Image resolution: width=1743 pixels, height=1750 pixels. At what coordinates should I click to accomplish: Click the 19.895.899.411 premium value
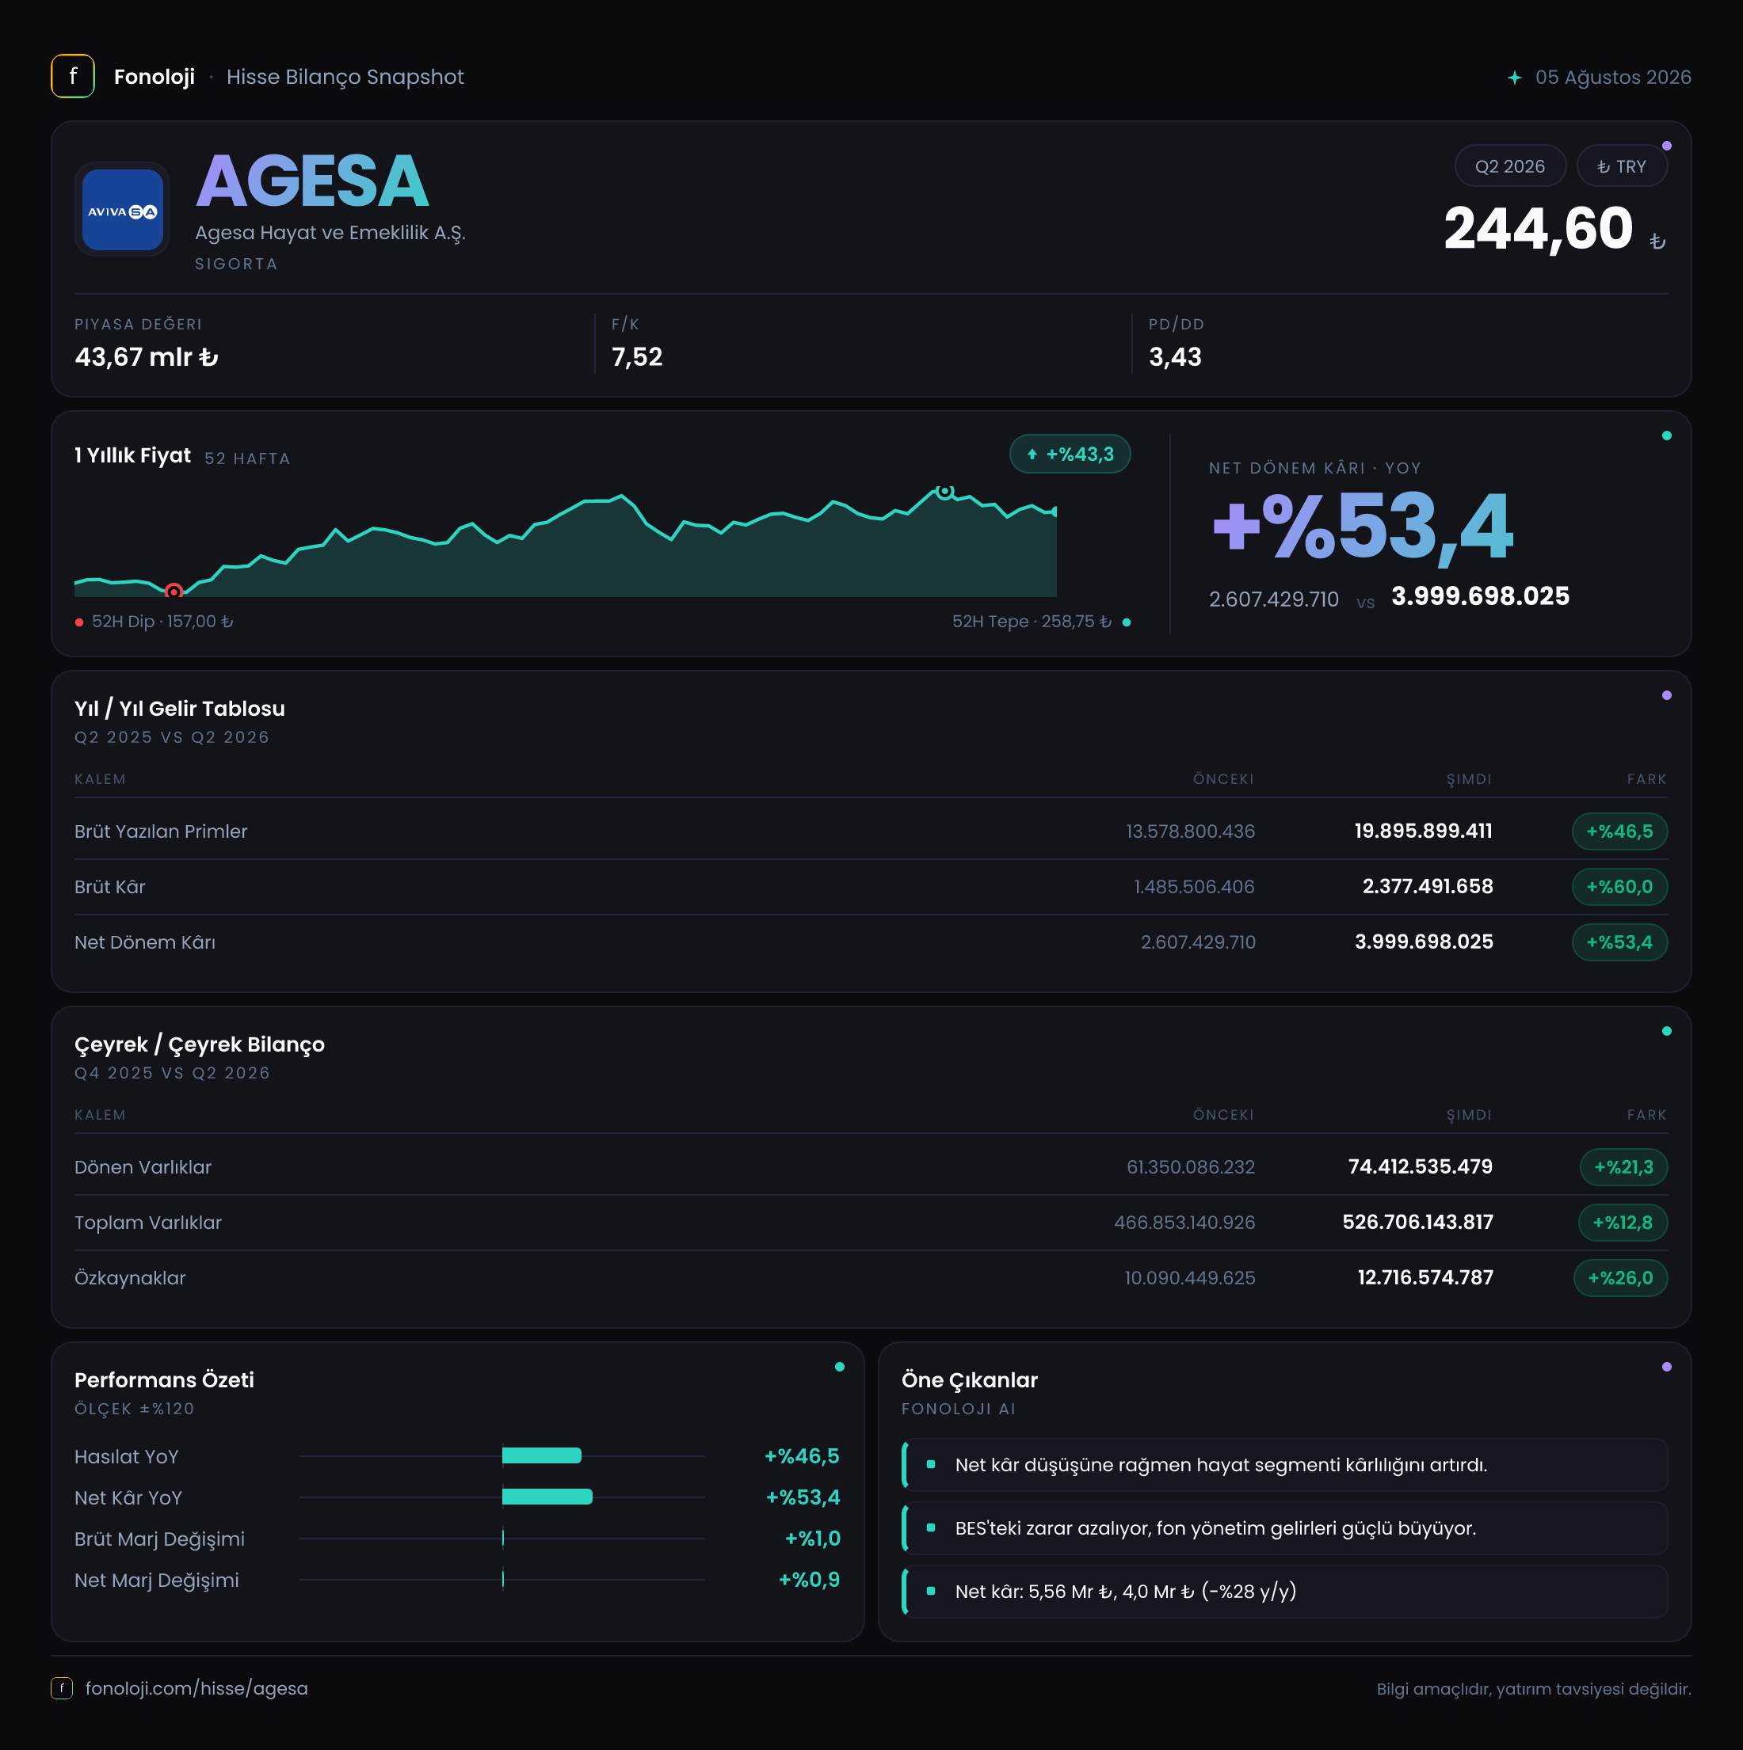(x=1423, y=831)
